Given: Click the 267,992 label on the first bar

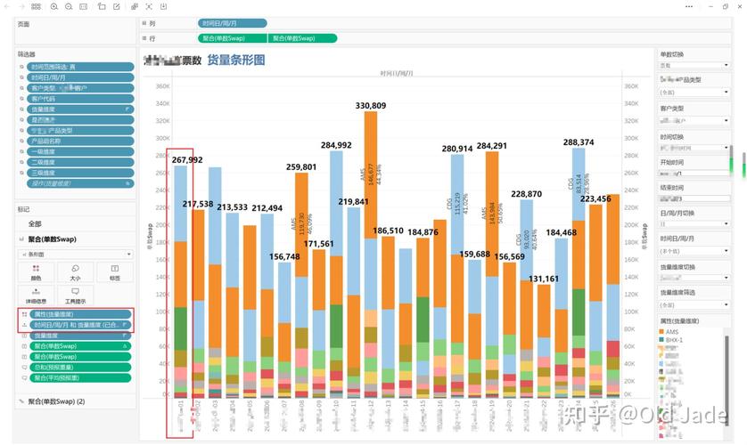Looking at the screenshot, I should click(187, 159).
